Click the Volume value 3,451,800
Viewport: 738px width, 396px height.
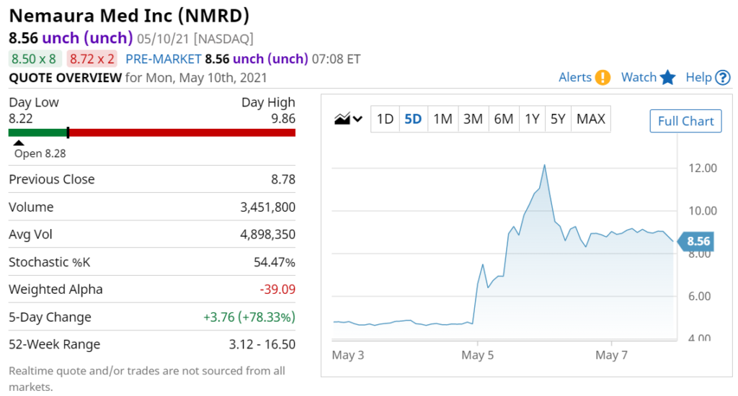(268, 207)
